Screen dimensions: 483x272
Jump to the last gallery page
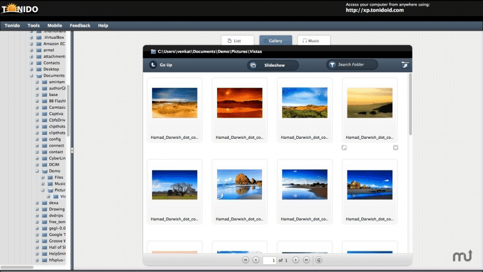306,260
